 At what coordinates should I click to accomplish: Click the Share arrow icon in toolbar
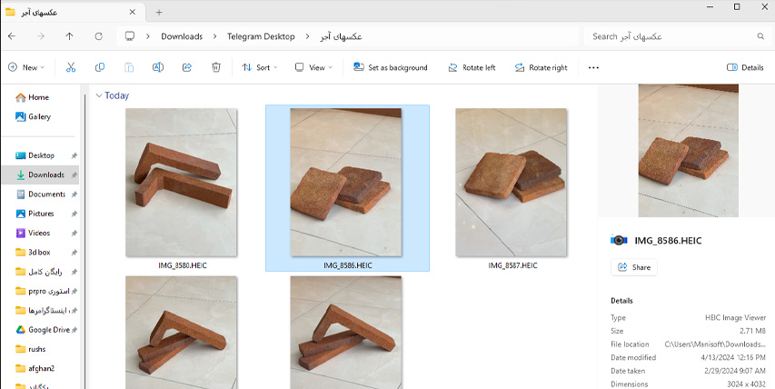pos(187,67)
